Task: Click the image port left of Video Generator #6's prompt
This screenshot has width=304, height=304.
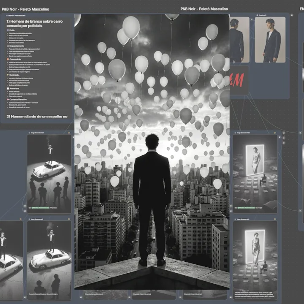Action: point(25,297)
